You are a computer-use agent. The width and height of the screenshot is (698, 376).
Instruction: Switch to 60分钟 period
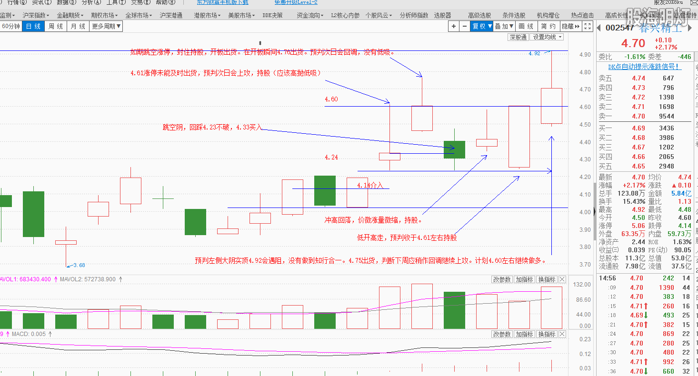tap(11, 26)
